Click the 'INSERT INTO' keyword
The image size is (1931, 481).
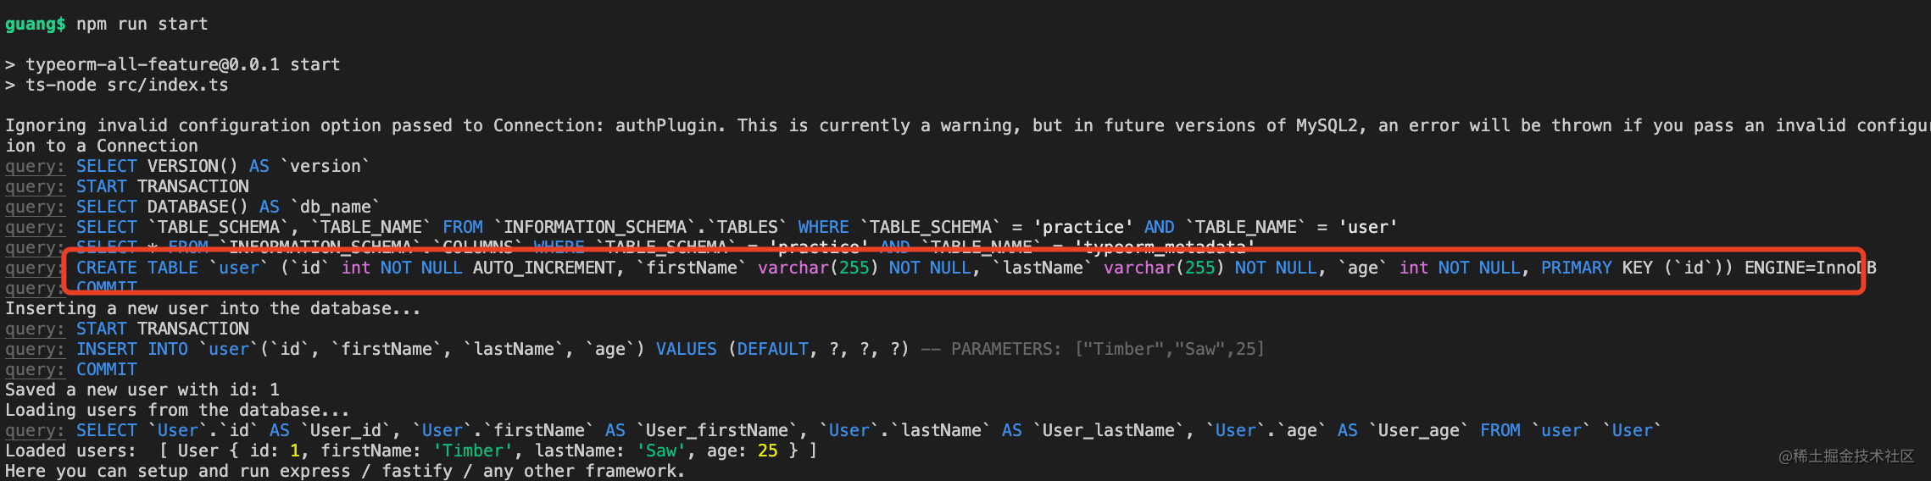coord(132,349)
